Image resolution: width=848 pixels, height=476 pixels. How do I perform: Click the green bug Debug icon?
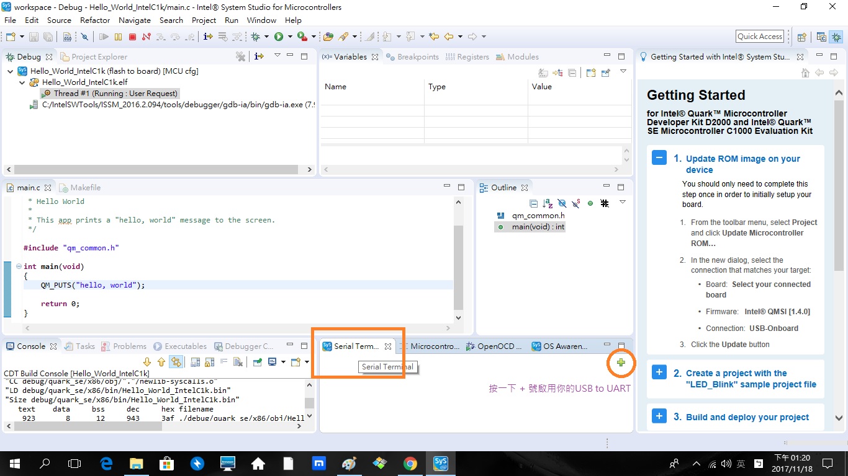(255, 37)
